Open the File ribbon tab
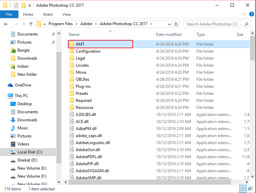Viewport: 256px width, 193px height. coord(9,14)
